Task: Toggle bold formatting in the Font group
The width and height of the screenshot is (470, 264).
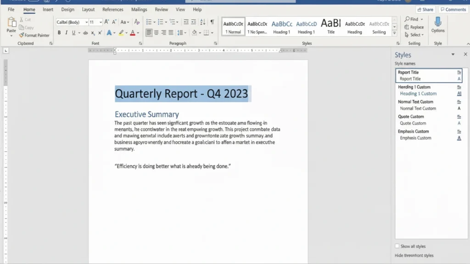Action: click(59, 33)
